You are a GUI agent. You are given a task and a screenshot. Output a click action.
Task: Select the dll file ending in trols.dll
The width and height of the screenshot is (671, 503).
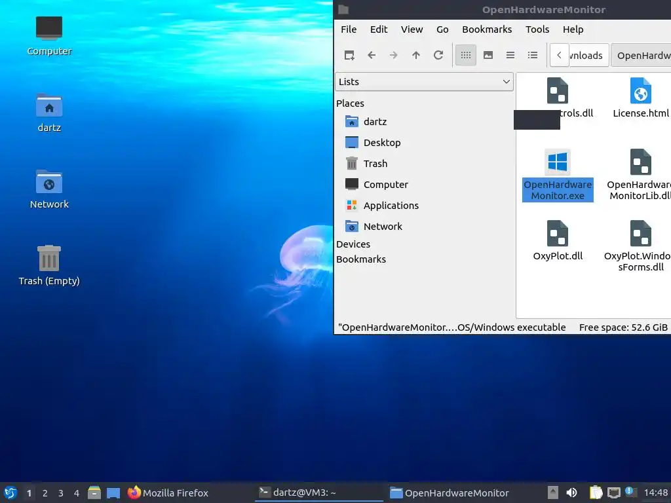558,90
